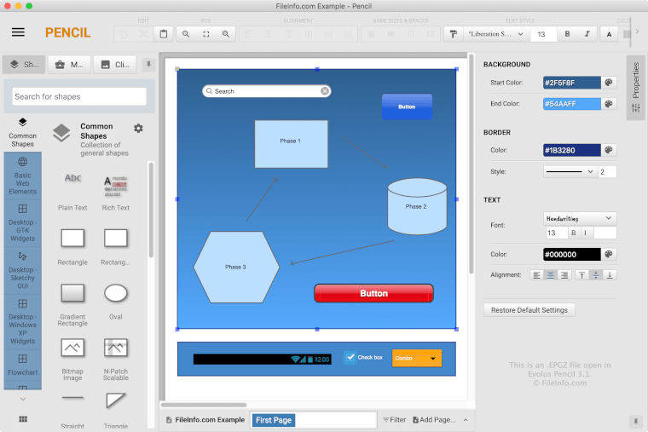Open the hamburger main menu

18,32
